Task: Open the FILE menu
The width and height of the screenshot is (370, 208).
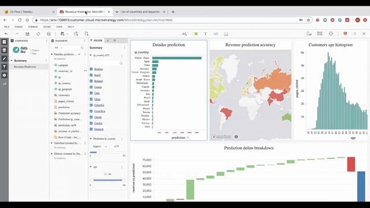Action: click(x=6, y=27)
